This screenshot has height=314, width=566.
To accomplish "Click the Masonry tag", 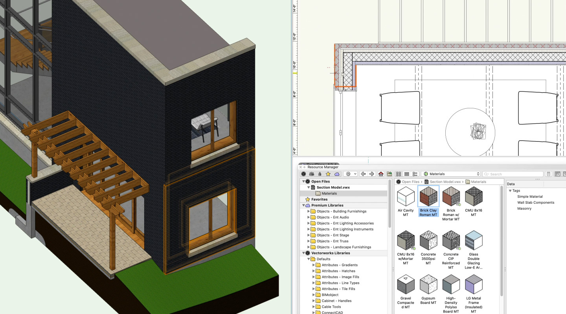I will tap(524, 208).
